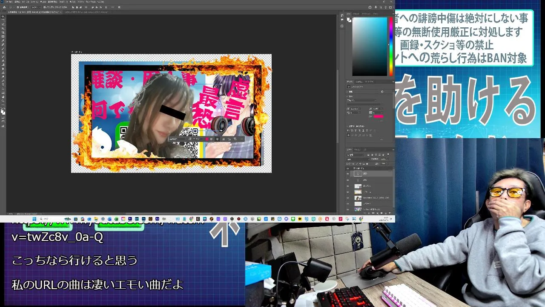Screen dimensions: 545x307
Task: Select the Gradient tool
Action: 3,65
